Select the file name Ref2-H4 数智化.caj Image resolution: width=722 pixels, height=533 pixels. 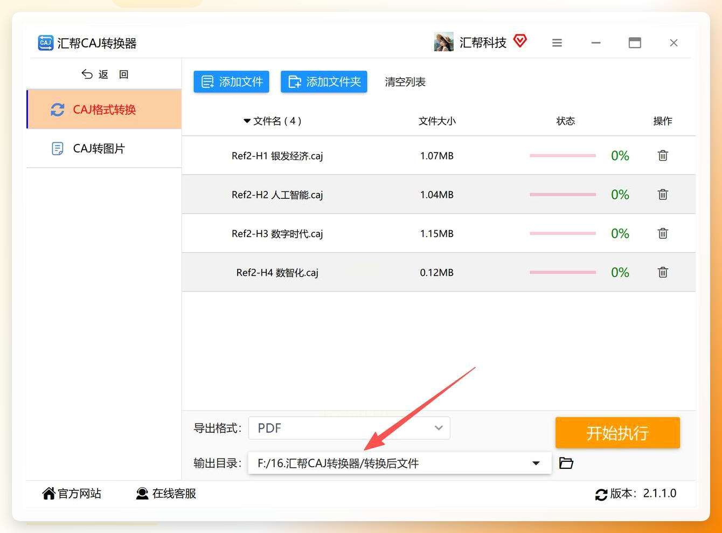click(277, 272)
